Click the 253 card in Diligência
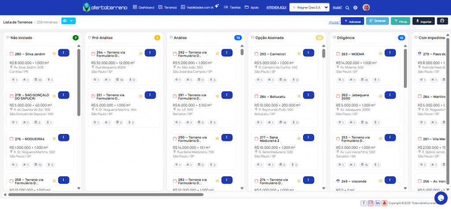Image resolution: width=451 pixels, height=209 pixels. click(366, 150)
